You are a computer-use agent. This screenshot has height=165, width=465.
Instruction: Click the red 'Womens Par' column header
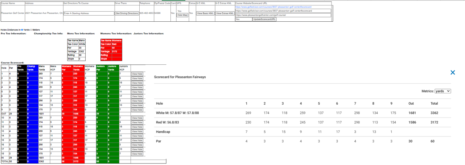[67, 68]
